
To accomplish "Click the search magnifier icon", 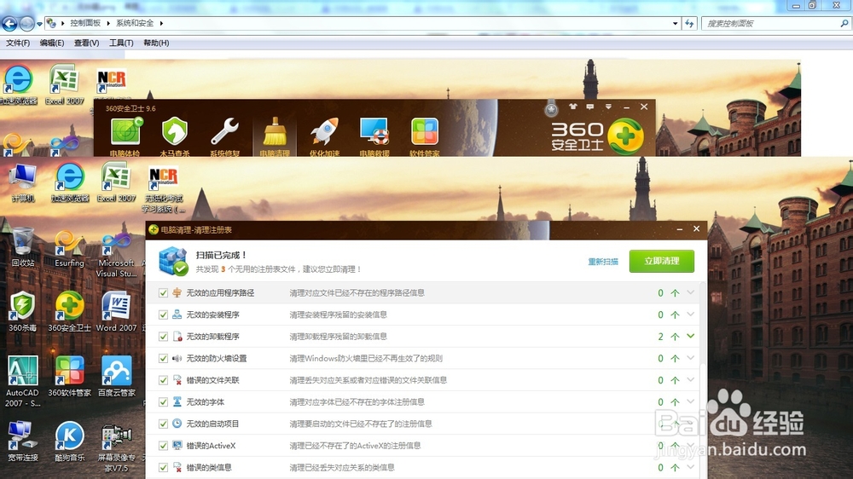I will 844,23.
